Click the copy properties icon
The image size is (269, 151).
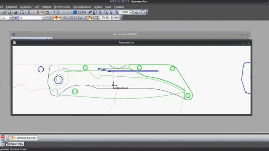54,12
